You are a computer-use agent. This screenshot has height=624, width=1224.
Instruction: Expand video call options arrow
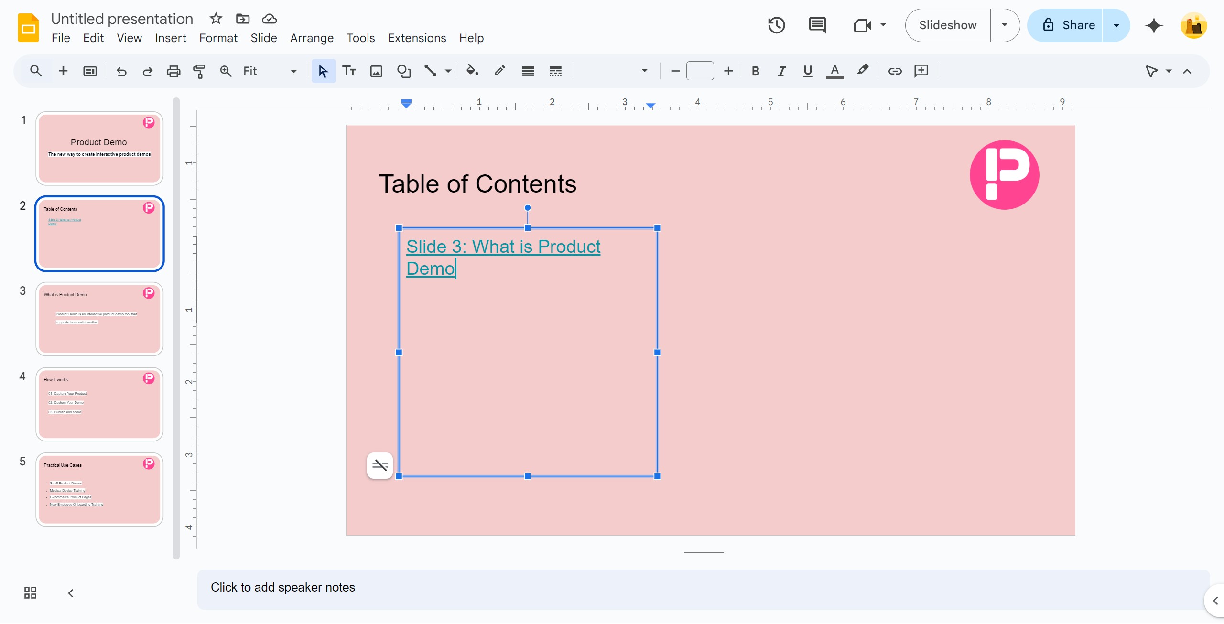pos(883,25)
